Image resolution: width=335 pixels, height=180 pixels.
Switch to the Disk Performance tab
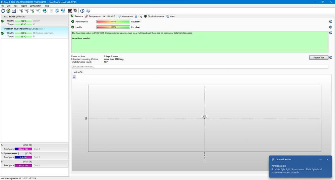tap(154, 16)
